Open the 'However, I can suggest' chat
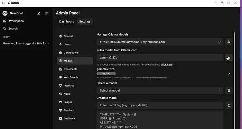The width and height of the screenshot is (242, 129). 26,43
